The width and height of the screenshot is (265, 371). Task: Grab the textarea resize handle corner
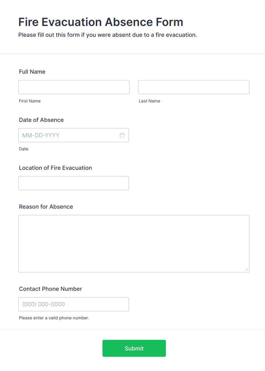(x=246, y=269)
